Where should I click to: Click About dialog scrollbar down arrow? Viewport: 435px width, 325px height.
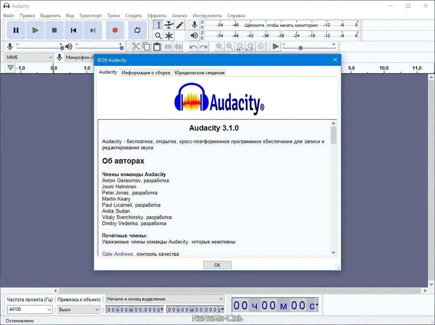(334, 253)
